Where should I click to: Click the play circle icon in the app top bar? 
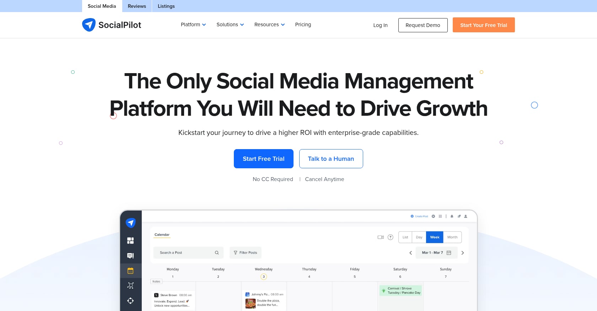tap(433, 216)
